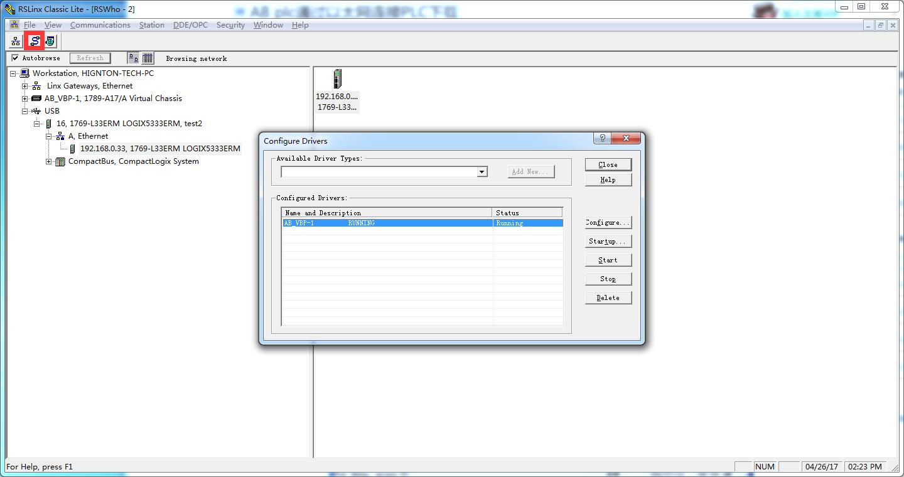Uncheck the Autobrowse checkbox
This screenshot has height=477, width=904.
point(16,58)
